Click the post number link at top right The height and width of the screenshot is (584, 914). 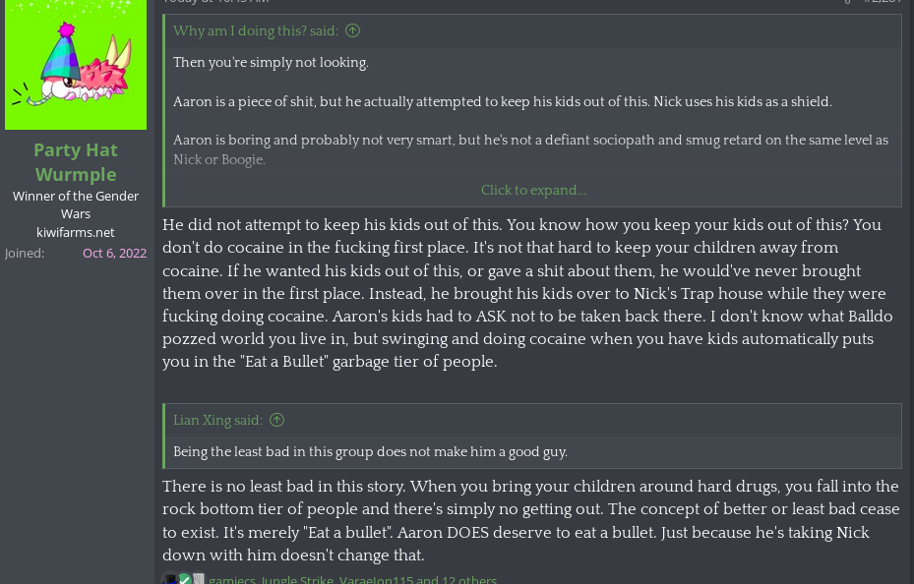pyautogui.click(x=883, y=2)
